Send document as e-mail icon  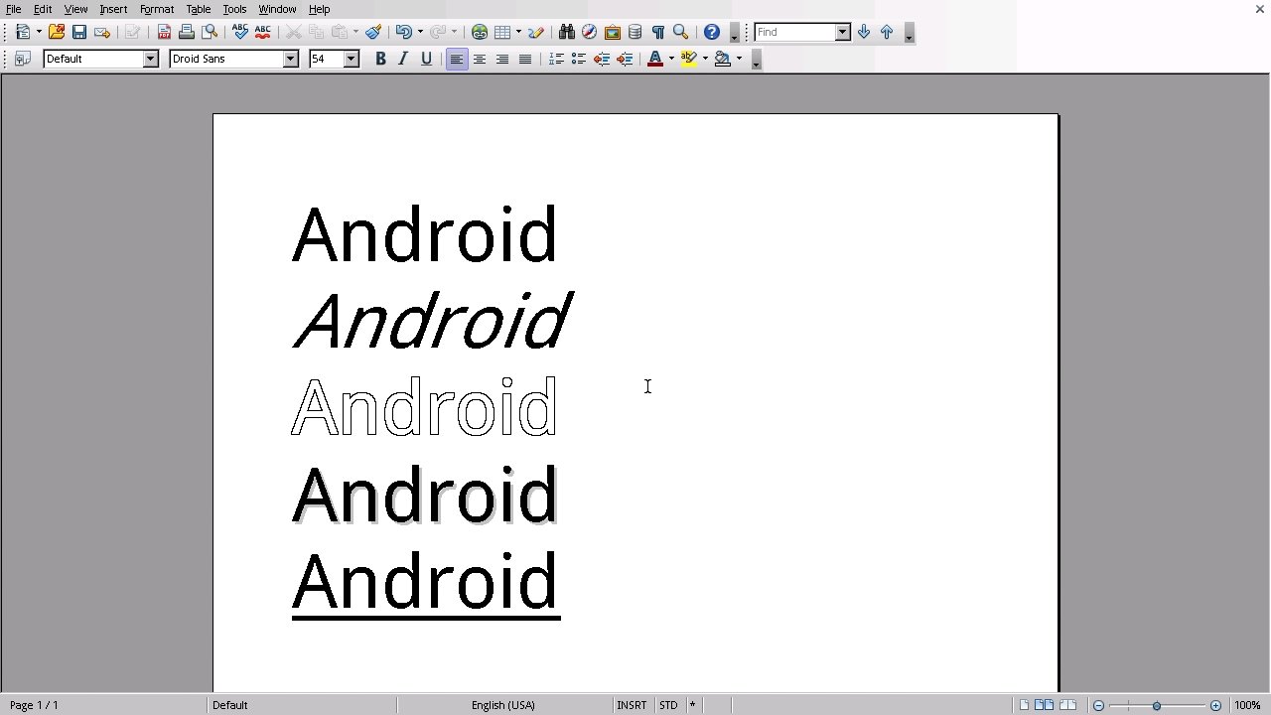(102, 32)
